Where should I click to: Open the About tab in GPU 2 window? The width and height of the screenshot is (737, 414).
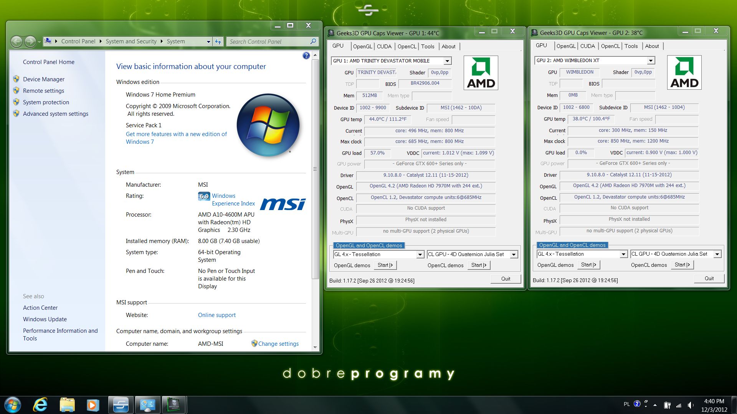point(652,46)
